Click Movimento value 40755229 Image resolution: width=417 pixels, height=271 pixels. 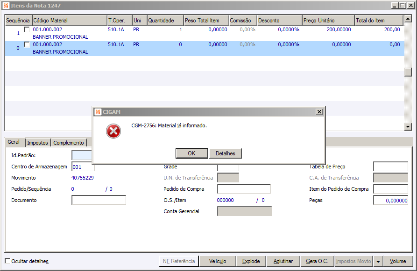click(83, 178)
